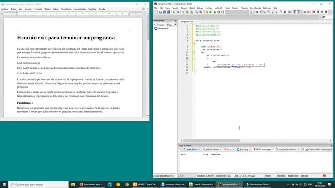
Task: Toggle bookmark with the red flag icon
Action: [314, 12]
